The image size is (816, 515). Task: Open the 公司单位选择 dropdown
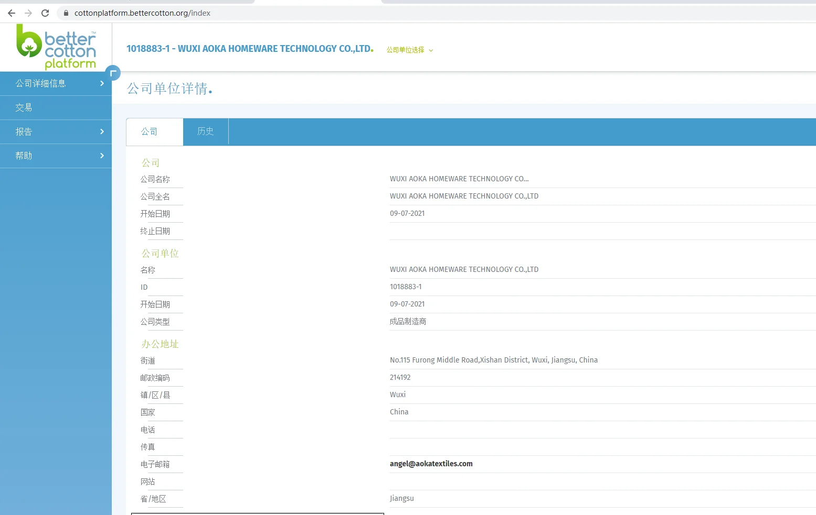click(x=409, y=50)
